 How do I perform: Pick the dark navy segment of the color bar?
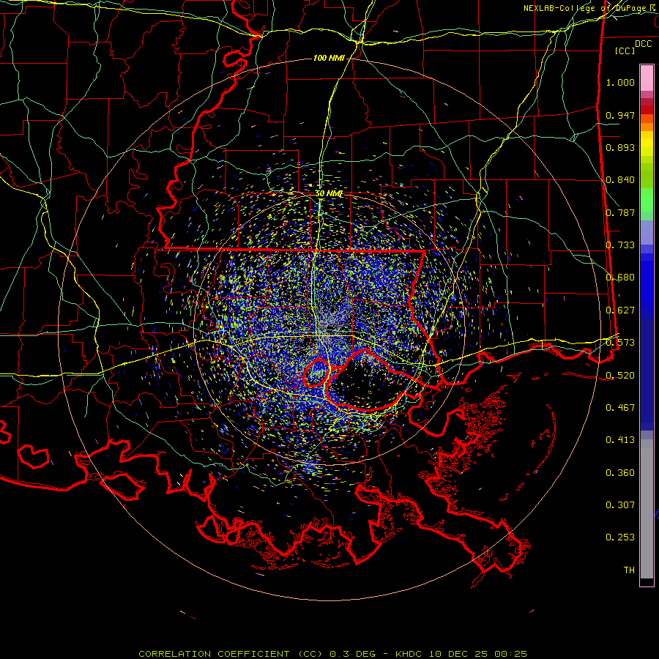click(x=647, y=374)
